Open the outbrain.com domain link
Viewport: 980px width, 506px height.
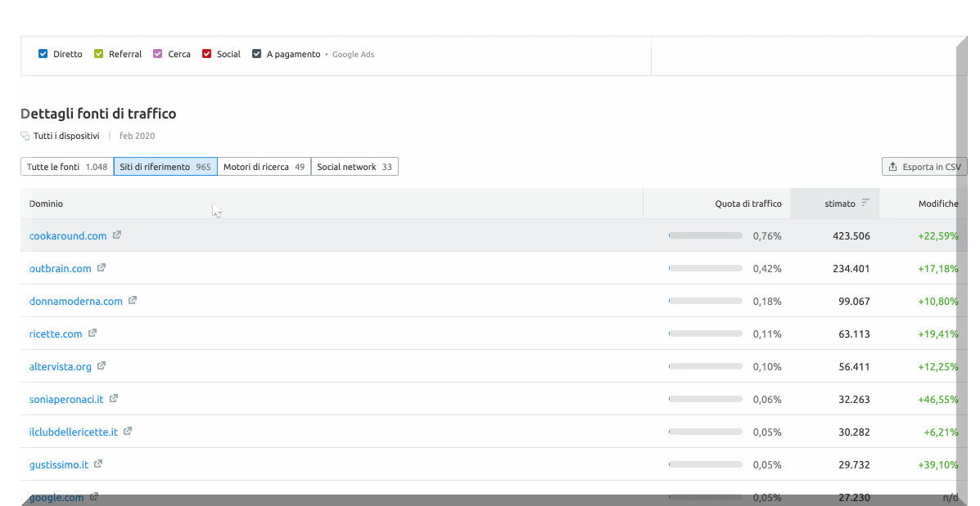[61, 268]
